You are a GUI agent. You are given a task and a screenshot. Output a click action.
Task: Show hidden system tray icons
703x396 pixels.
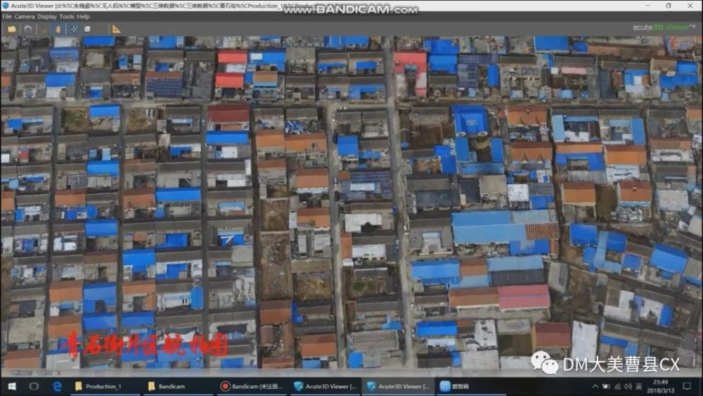pyautogui.click(x=595, y=386)
